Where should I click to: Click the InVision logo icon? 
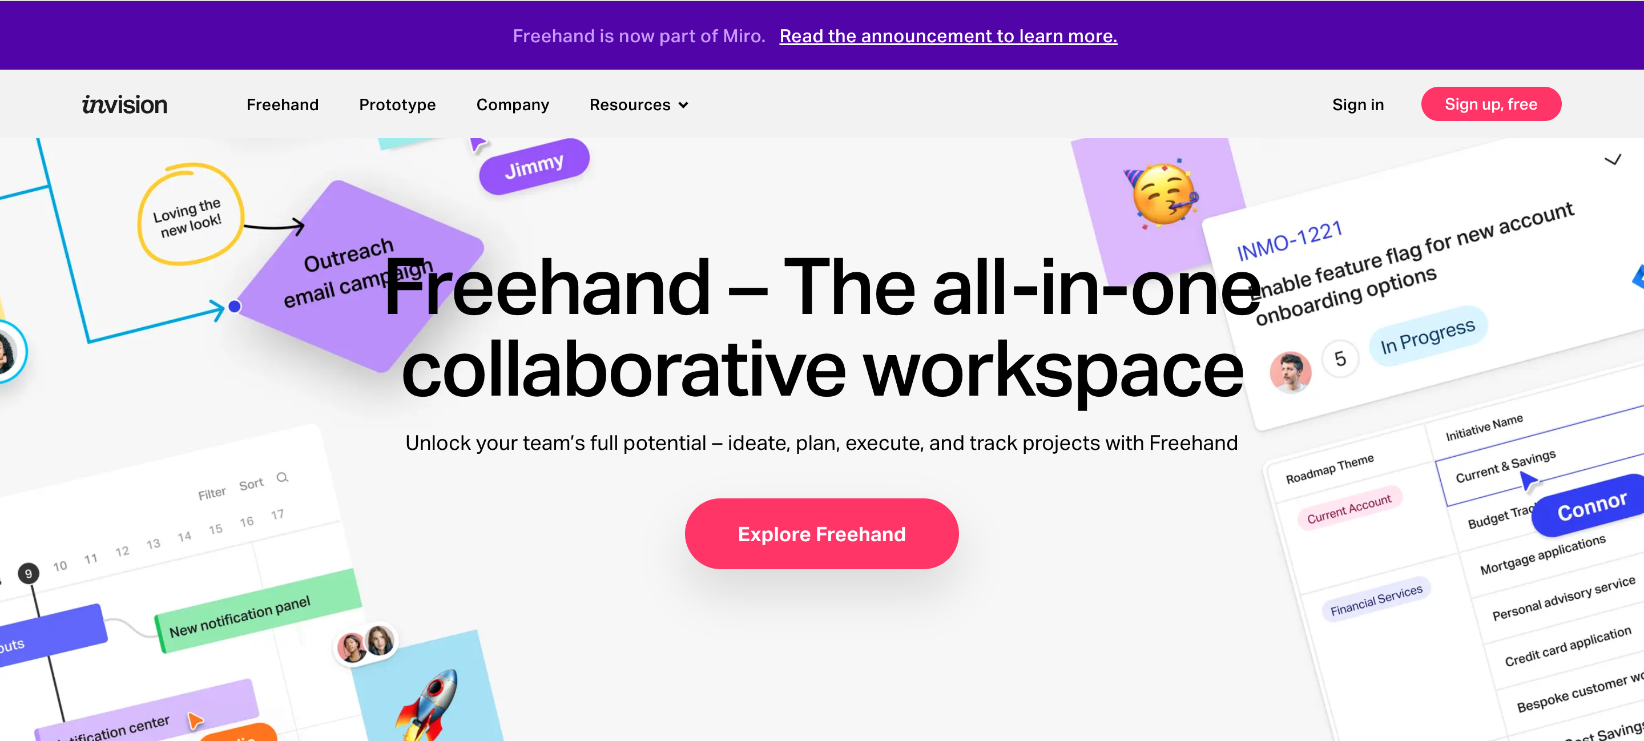(x=125, y=104)
